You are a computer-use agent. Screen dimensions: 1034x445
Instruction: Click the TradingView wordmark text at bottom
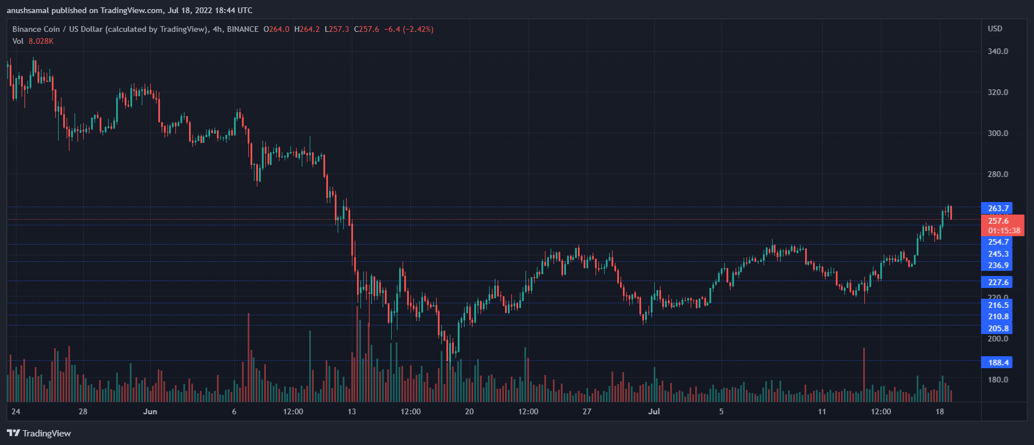pyautogui.click(x=47, y=434)
